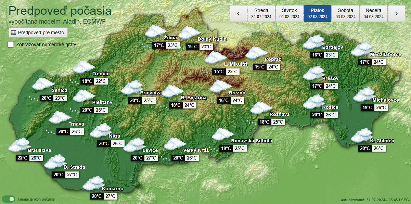Enable Zobrazovať numerické grafy checkbox
The image size is (411, 204).
coord(11,44)
